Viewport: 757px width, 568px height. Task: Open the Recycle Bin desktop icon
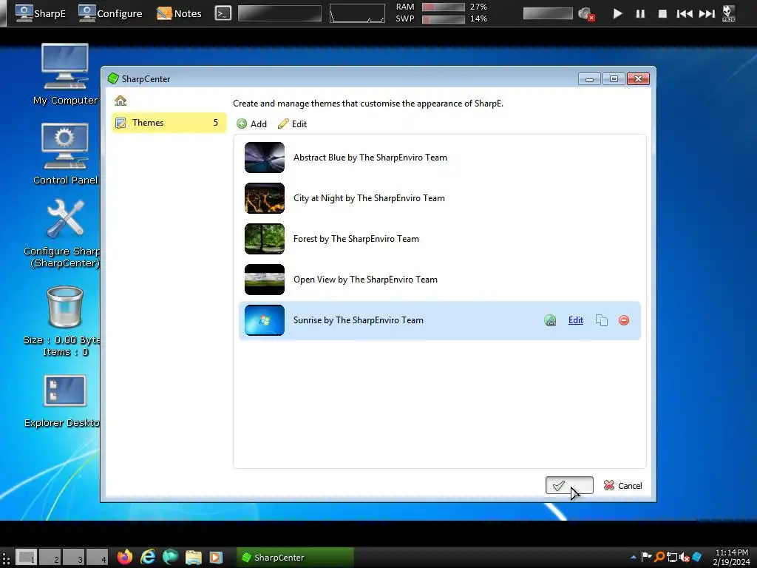click(x=64, y=321)
